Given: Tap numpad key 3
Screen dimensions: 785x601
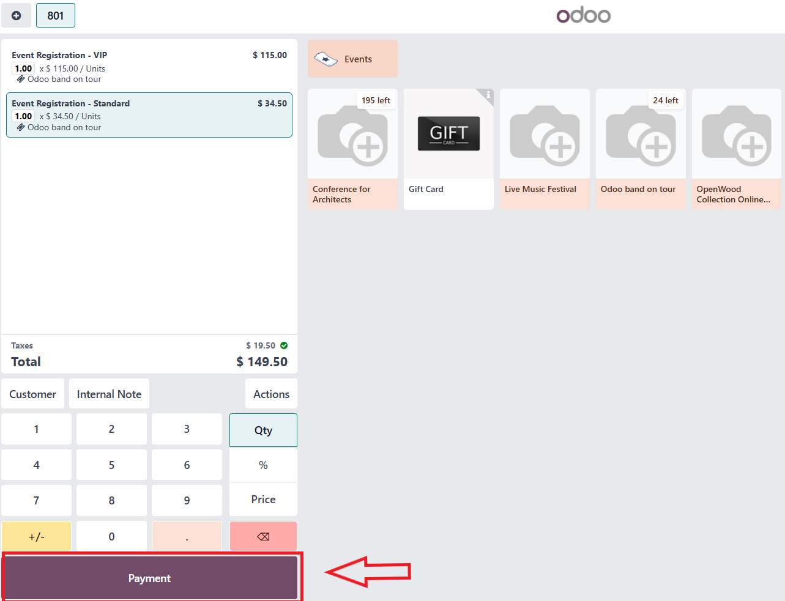Looking at the screenshot, I should coord(187,429).
